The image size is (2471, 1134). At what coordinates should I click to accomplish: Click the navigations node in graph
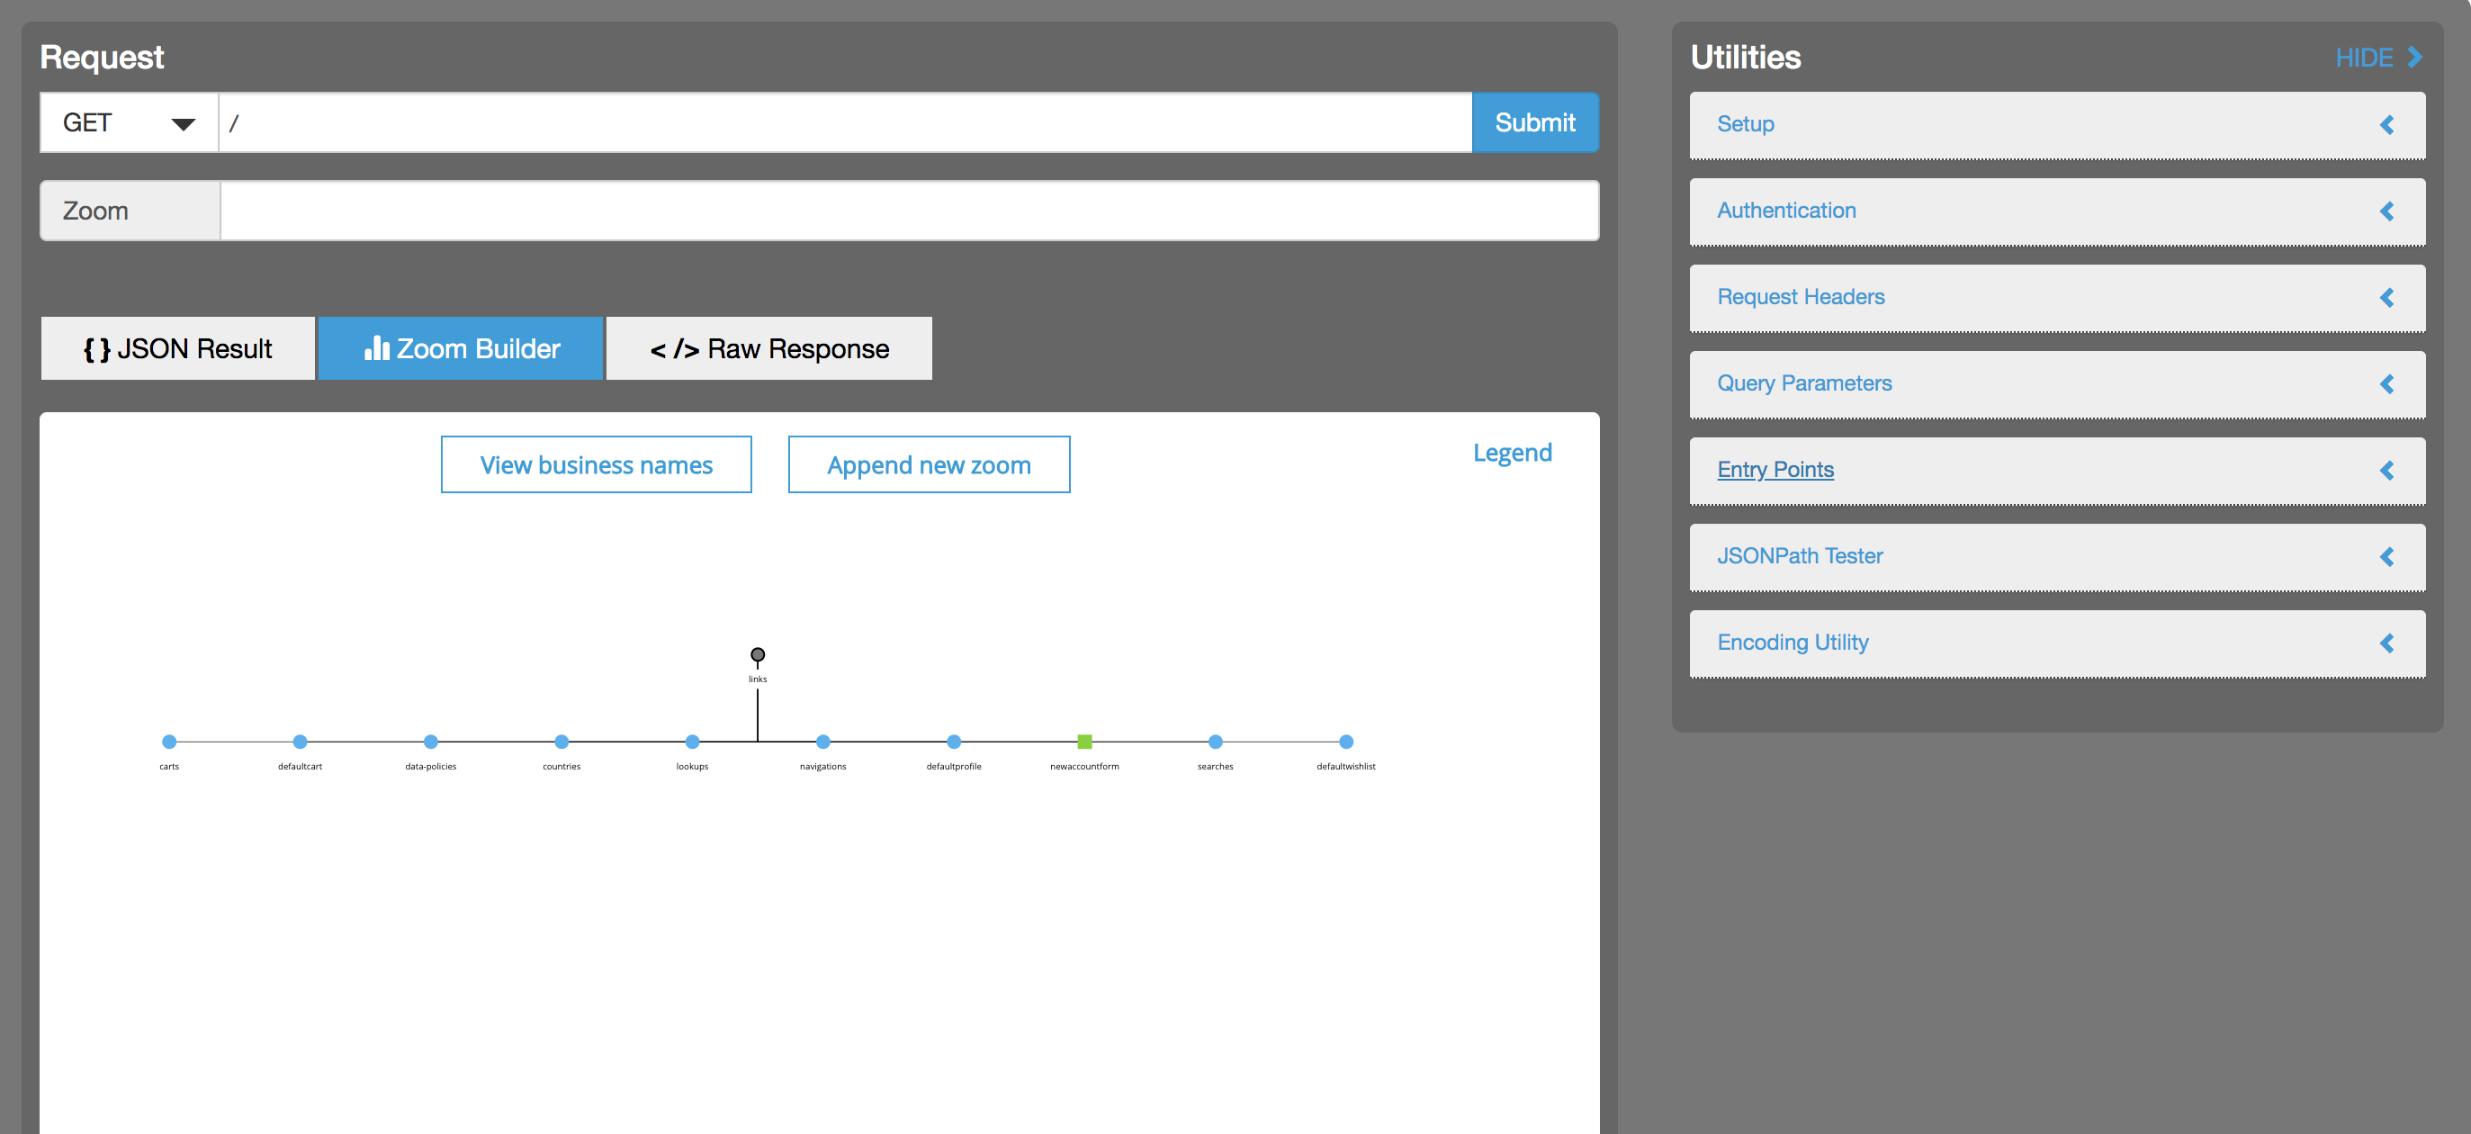(823, 742)
